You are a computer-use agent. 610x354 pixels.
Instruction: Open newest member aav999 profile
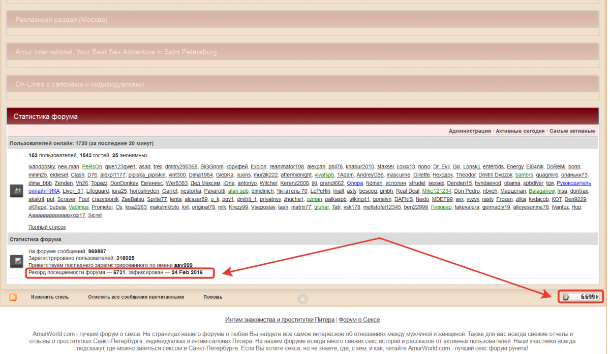click(183, 265)
